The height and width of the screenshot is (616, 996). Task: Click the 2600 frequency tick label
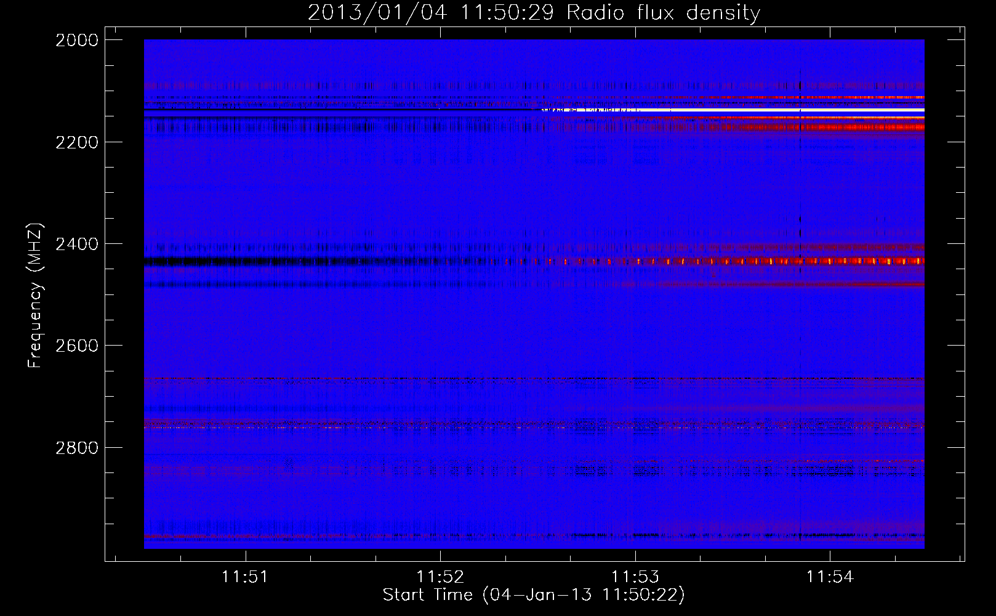77,346
